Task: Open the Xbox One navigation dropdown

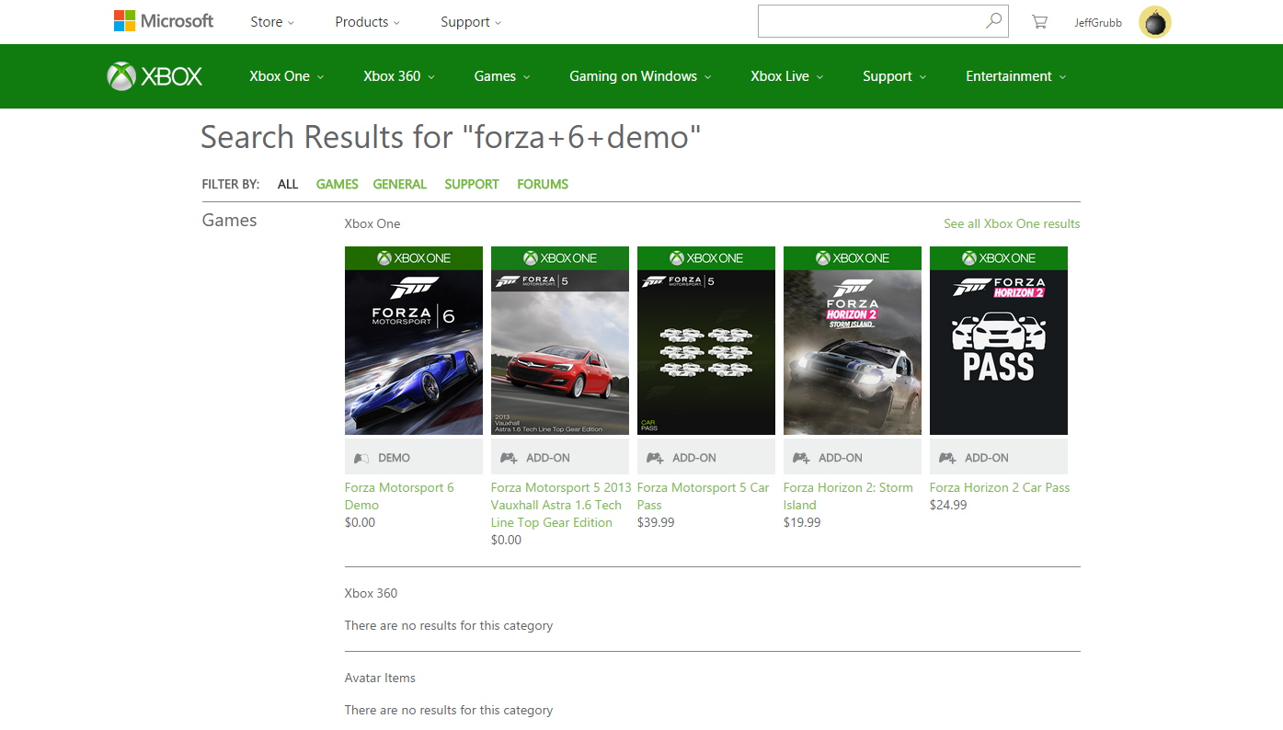Action: point(287,76)
